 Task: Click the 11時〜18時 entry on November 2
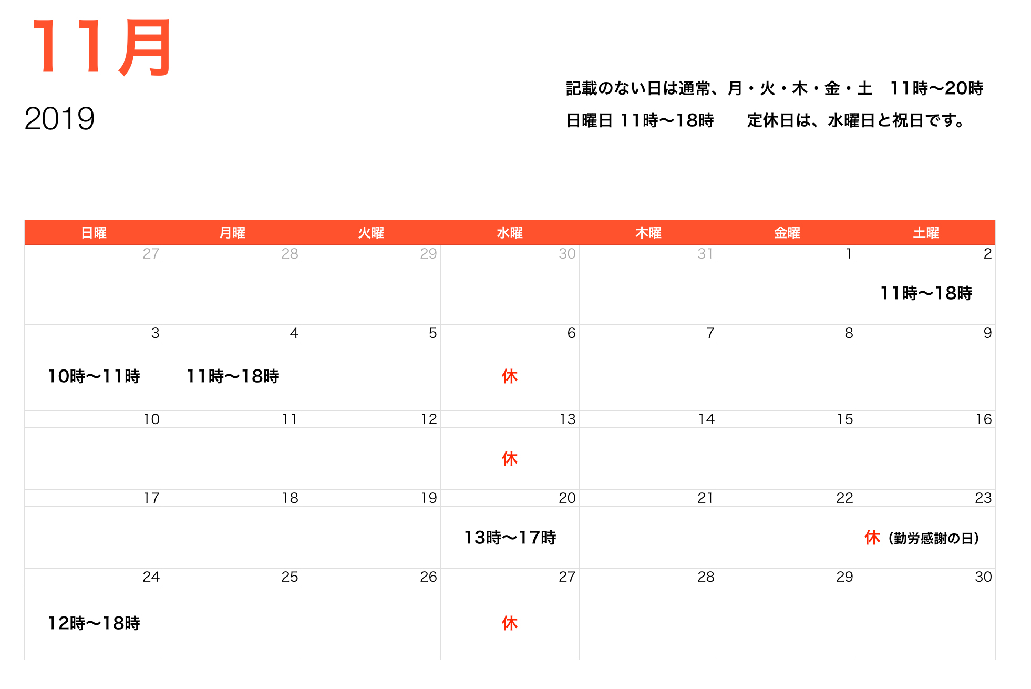click(x=926, y=293)
